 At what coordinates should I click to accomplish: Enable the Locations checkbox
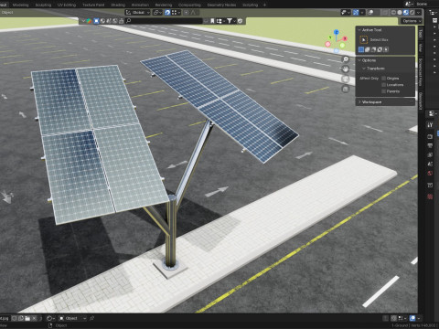pos(384,85)
